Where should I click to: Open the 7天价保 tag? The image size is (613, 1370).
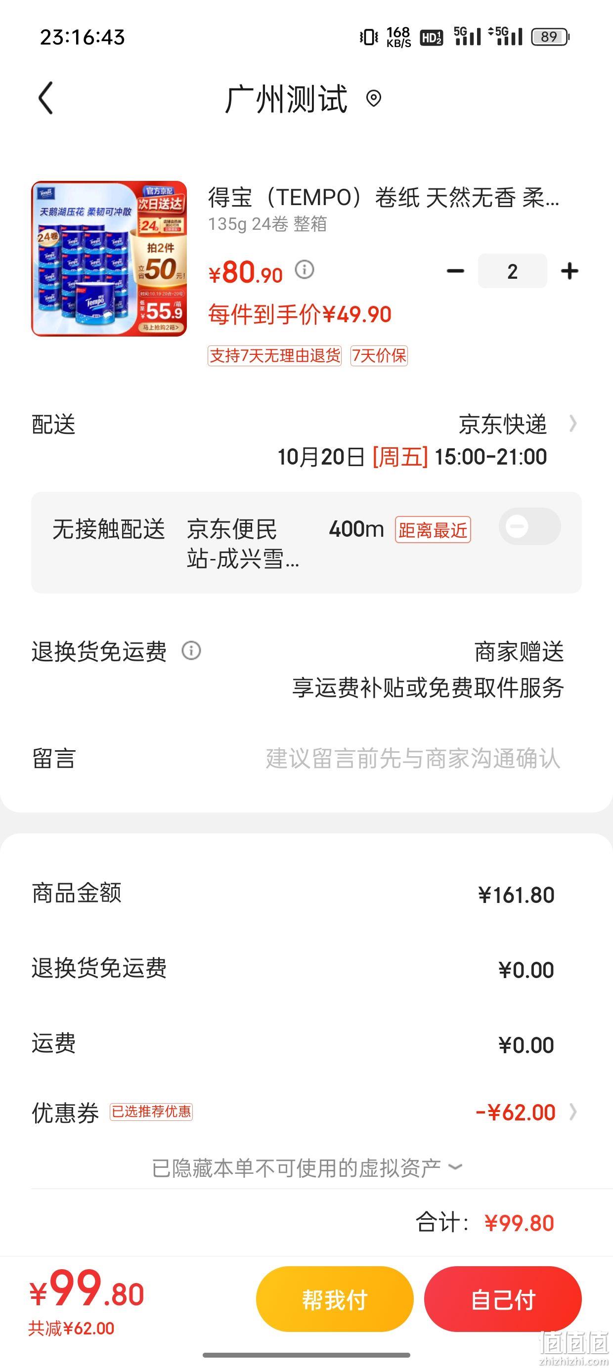click(x=379, y=356)
